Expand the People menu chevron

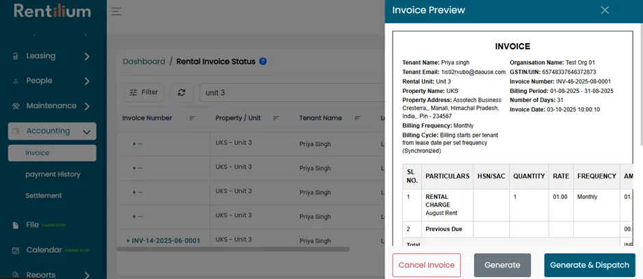[87, 81]
